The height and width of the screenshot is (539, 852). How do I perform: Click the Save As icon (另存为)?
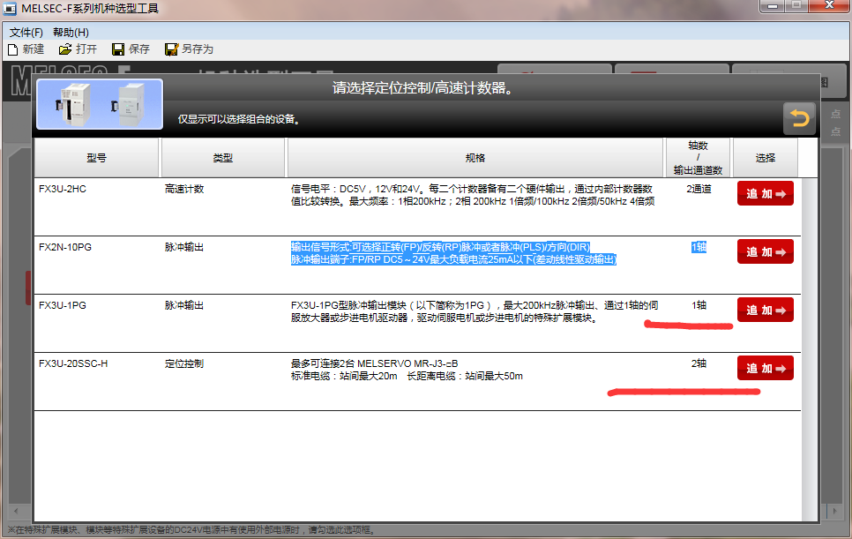click(x=171, y=49)
